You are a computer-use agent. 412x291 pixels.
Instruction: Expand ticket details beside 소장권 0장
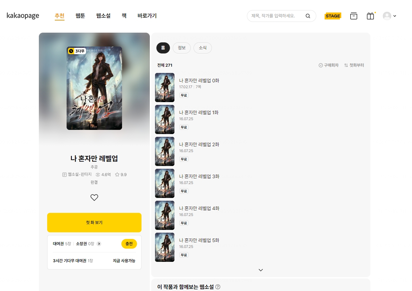(x=99, y=244)
